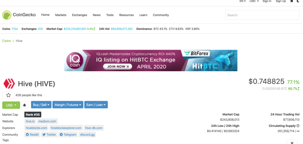The height and width of the screenshot is (144, 303).
Task: Click the 77.1% price change text
Action: tap(293, 82)
